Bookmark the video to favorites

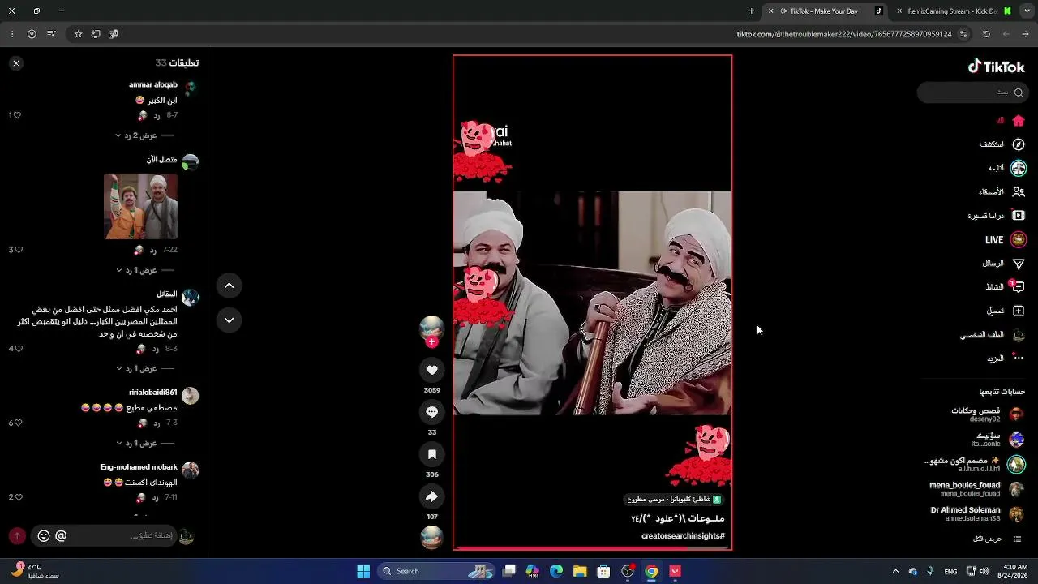(x=431, y=454)
